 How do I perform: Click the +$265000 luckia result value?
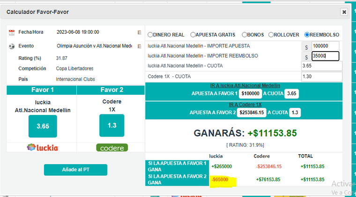[222, 167]
